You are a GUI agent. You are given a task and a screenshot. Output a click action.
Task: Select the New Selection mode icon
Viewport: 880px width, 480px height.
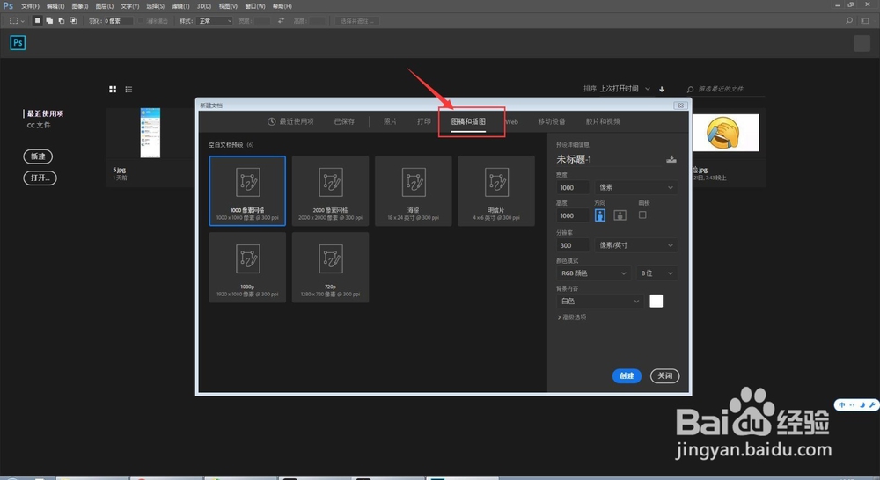click(37, 21)
